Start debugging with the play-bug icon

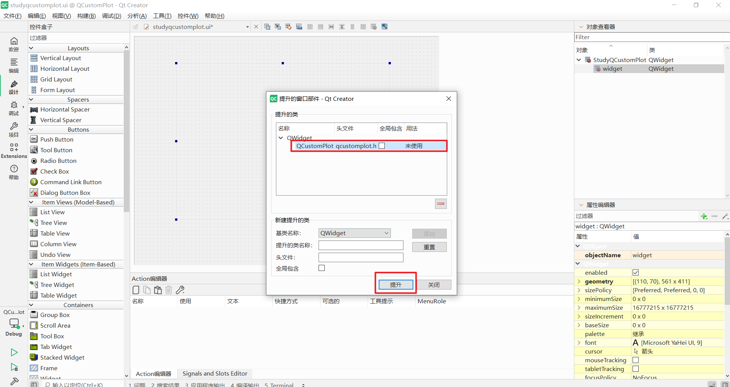(14, 367)
